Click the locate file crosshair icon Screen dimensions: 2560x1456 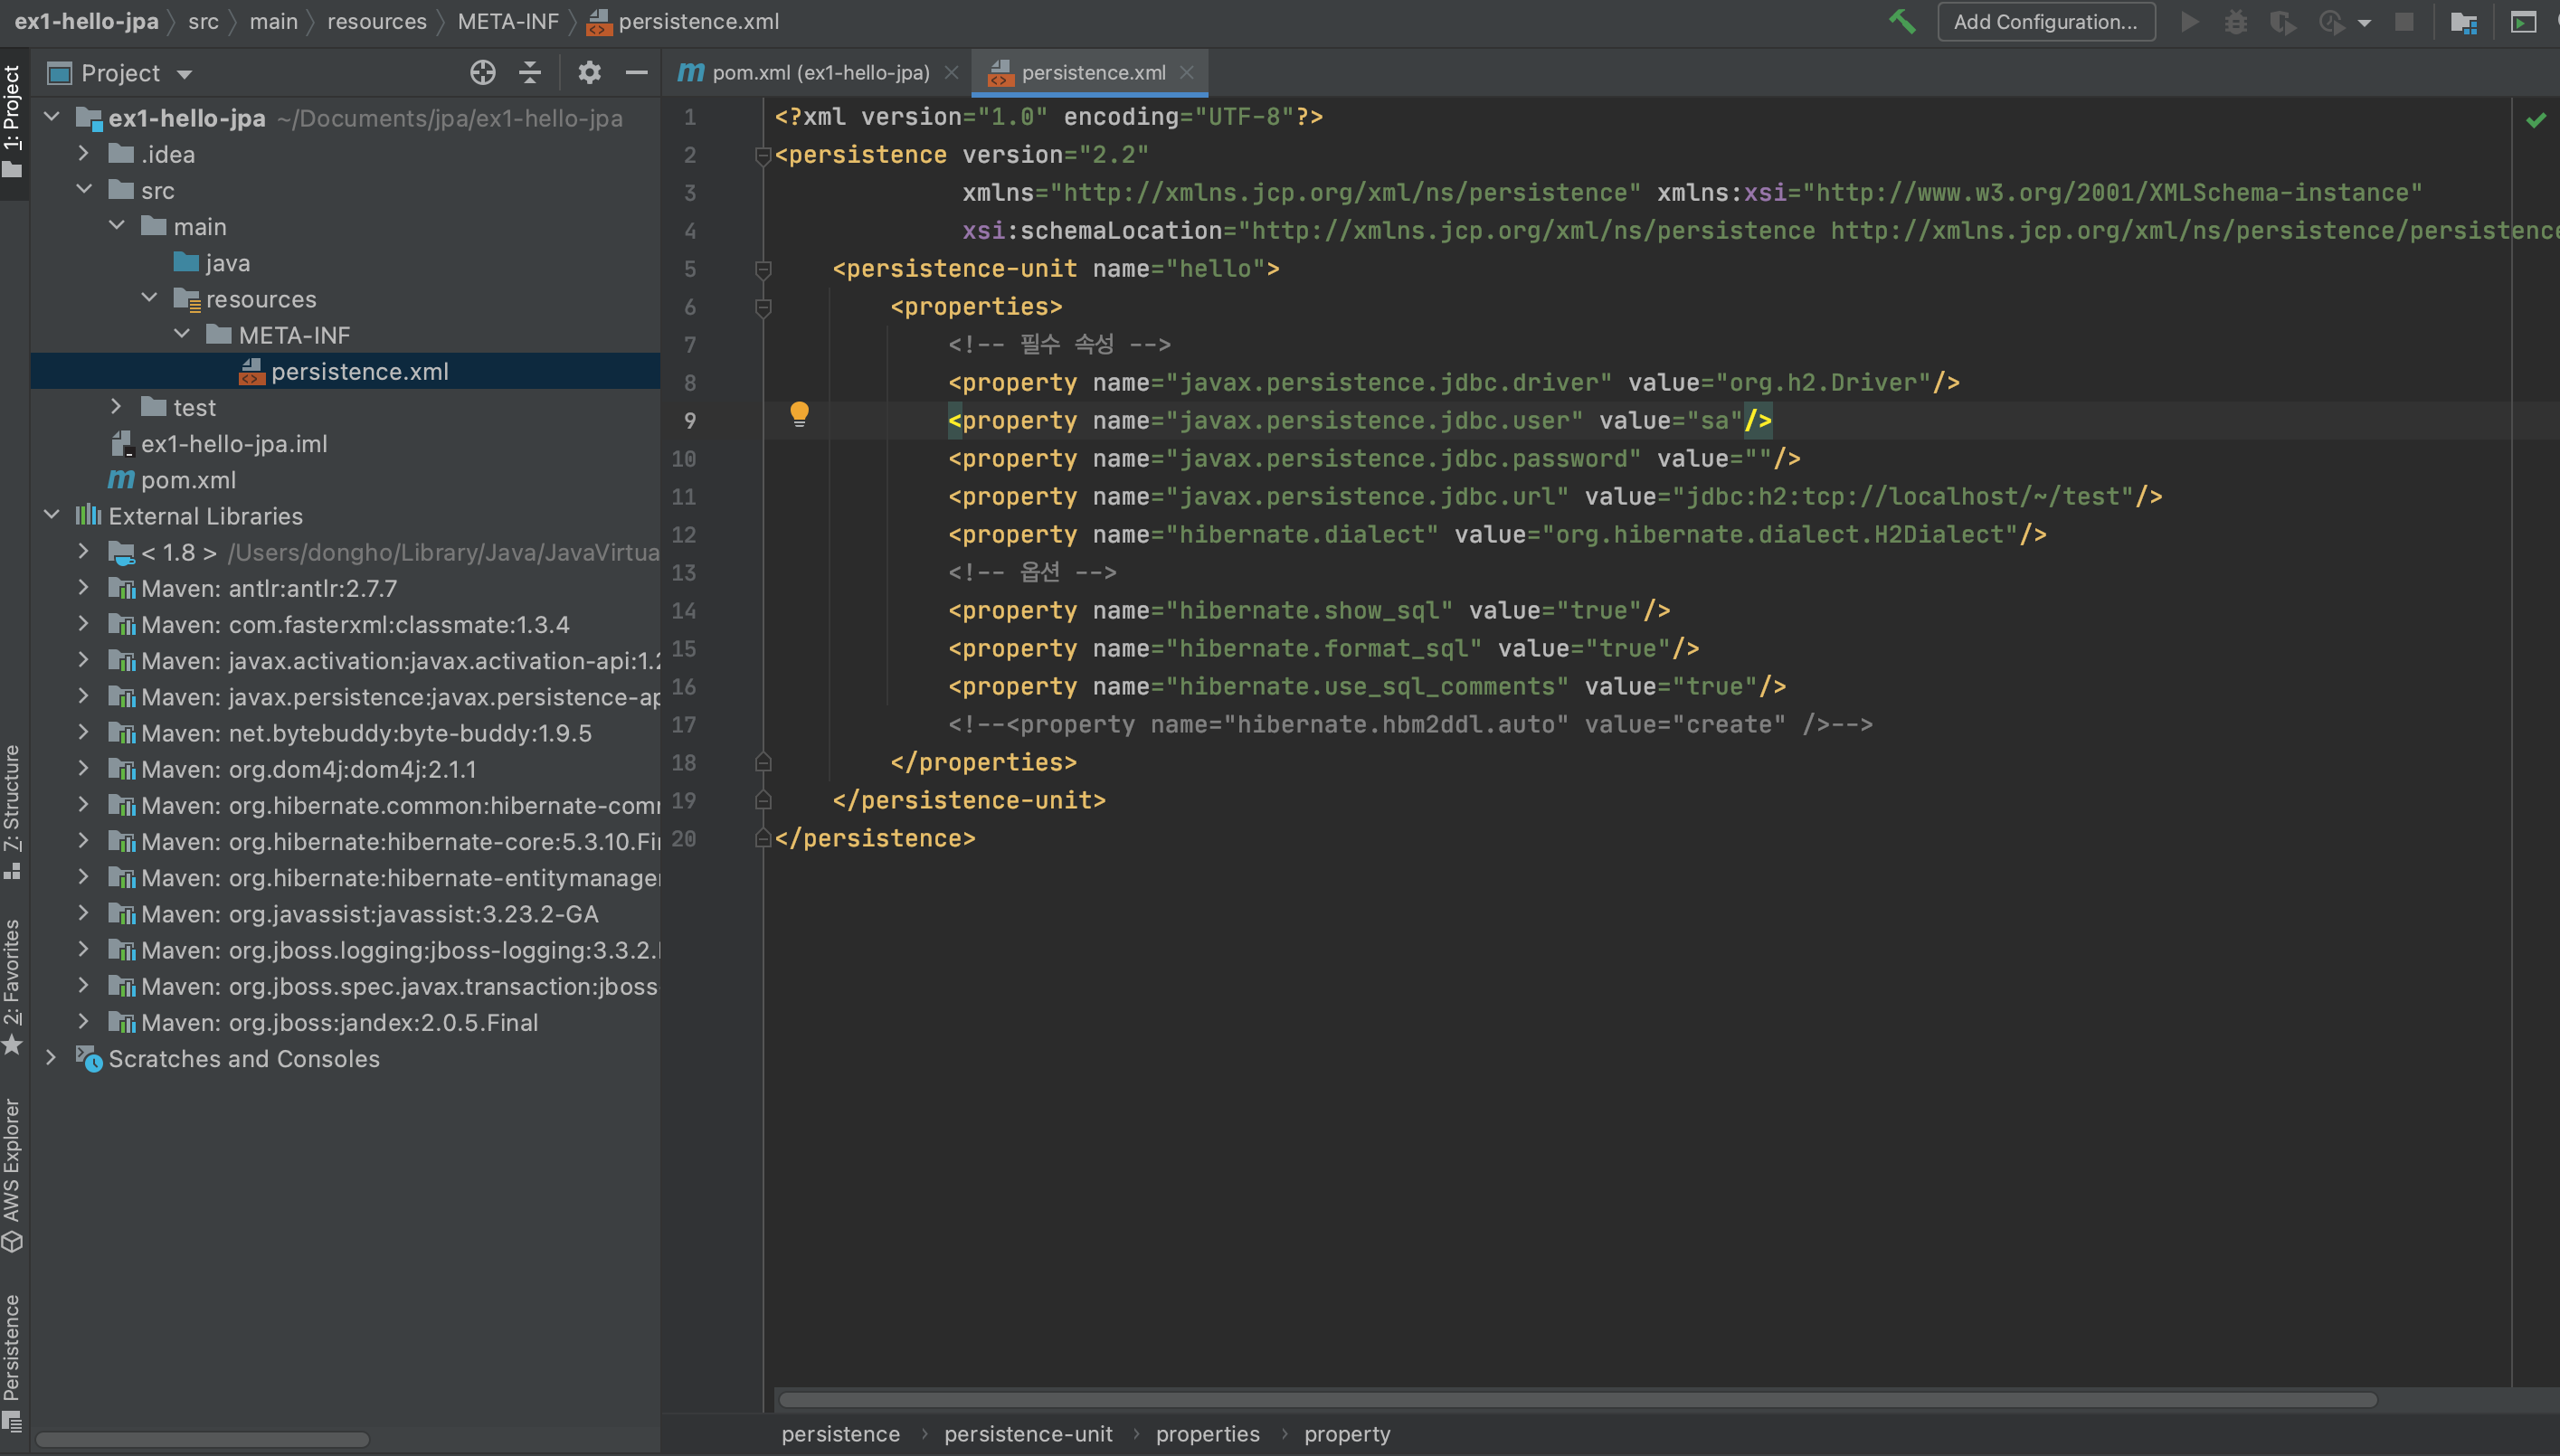pos(483,72)
